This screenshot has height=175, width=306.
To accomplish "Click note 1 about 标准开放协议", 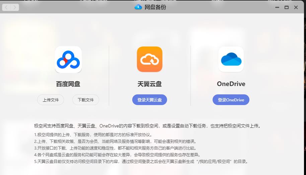I will pyautogui.click(x=93, y=135).
